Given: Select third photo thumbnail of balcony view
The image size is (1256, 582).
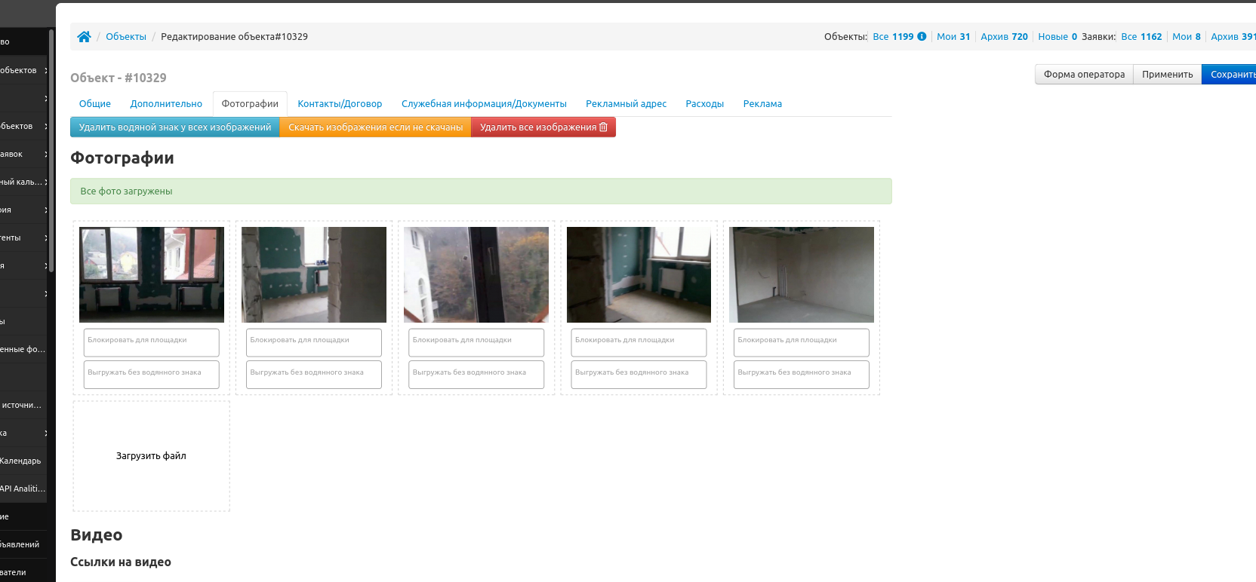Looking at the screenshot, I should coord(476,274).
